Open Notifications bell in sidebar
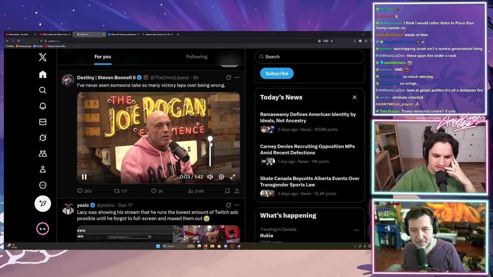 coord(43,106)
